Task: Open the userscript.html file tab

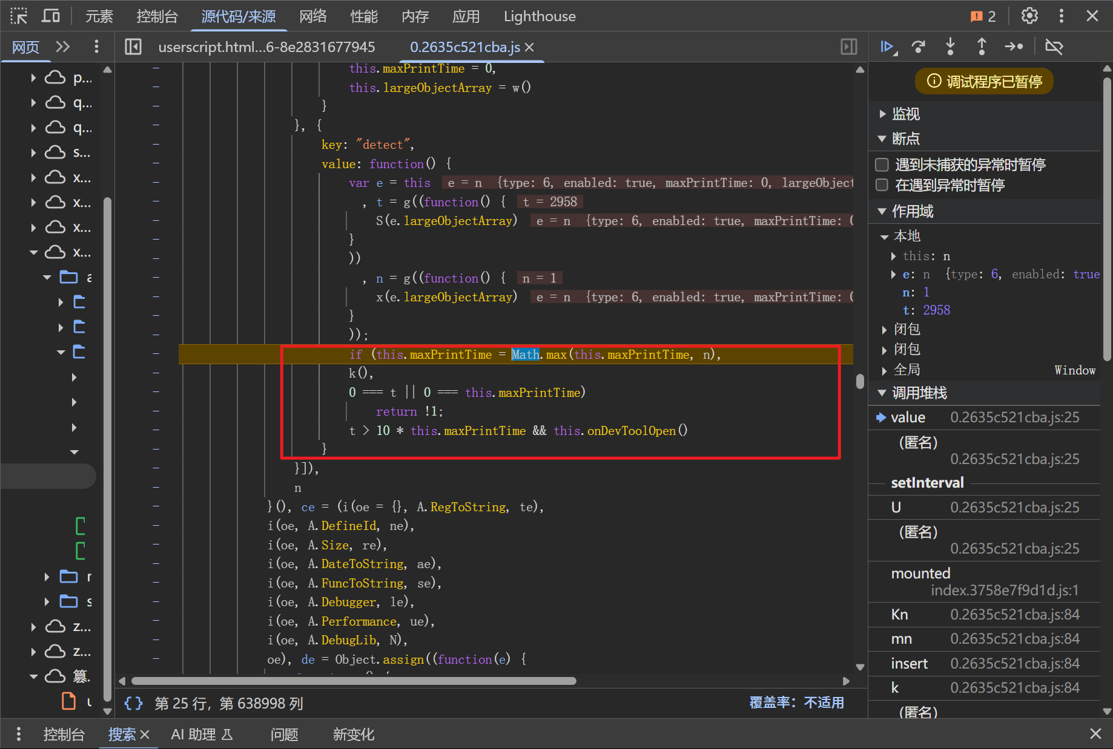Action: [x=266, y=47]
